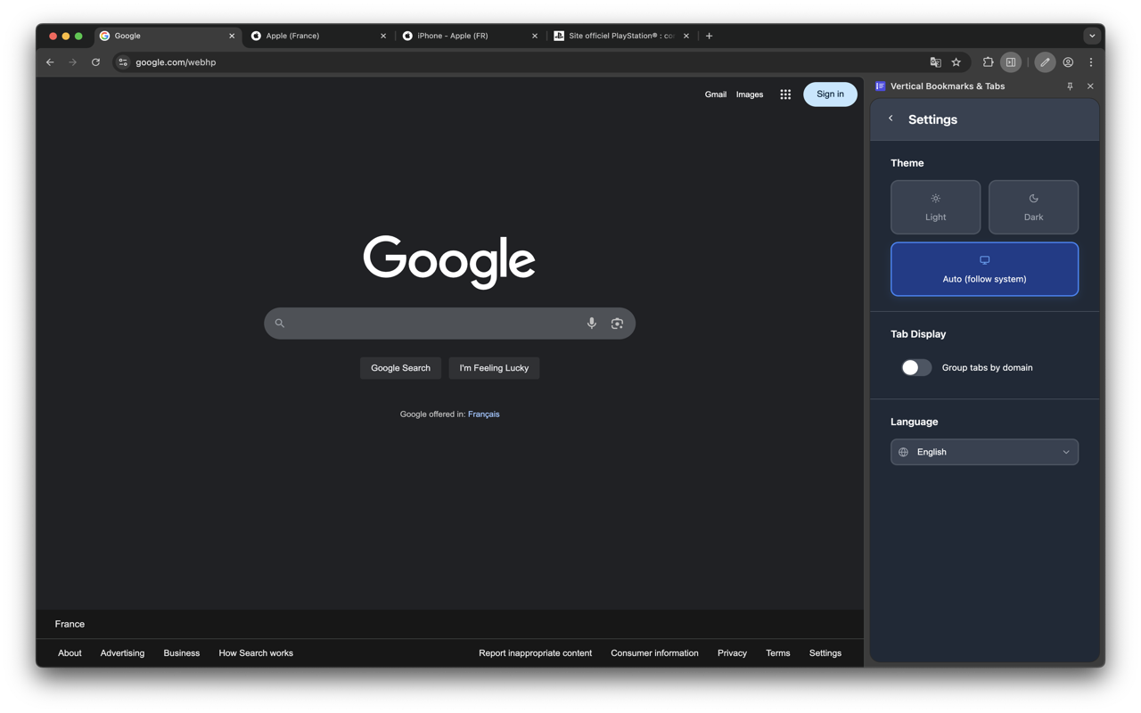1141x713 pixels.
Task: Open the Advertising footer link
Action: pyautogui.click(x=122, y=653)
